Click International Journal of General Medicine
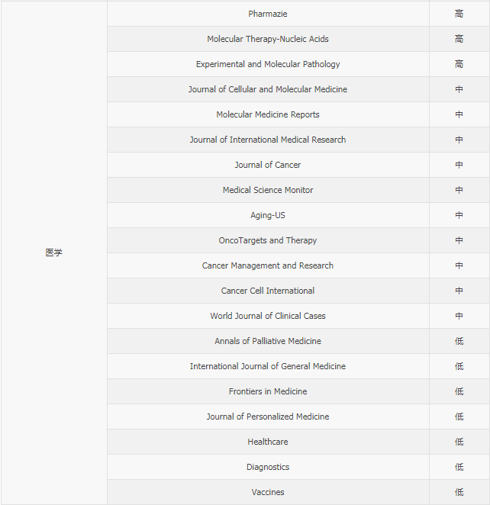The width and height of the screenshot is (490, 505). click(x=268, y=366)
